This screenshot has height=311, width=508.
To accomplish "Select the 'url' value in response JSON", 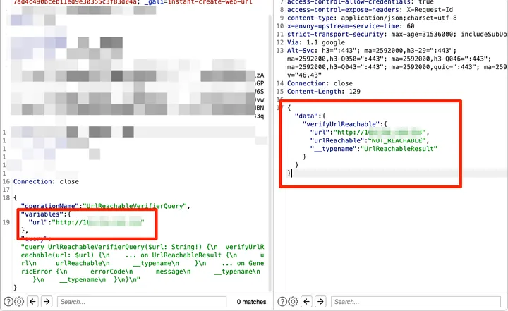I will (x=379, y=132).
